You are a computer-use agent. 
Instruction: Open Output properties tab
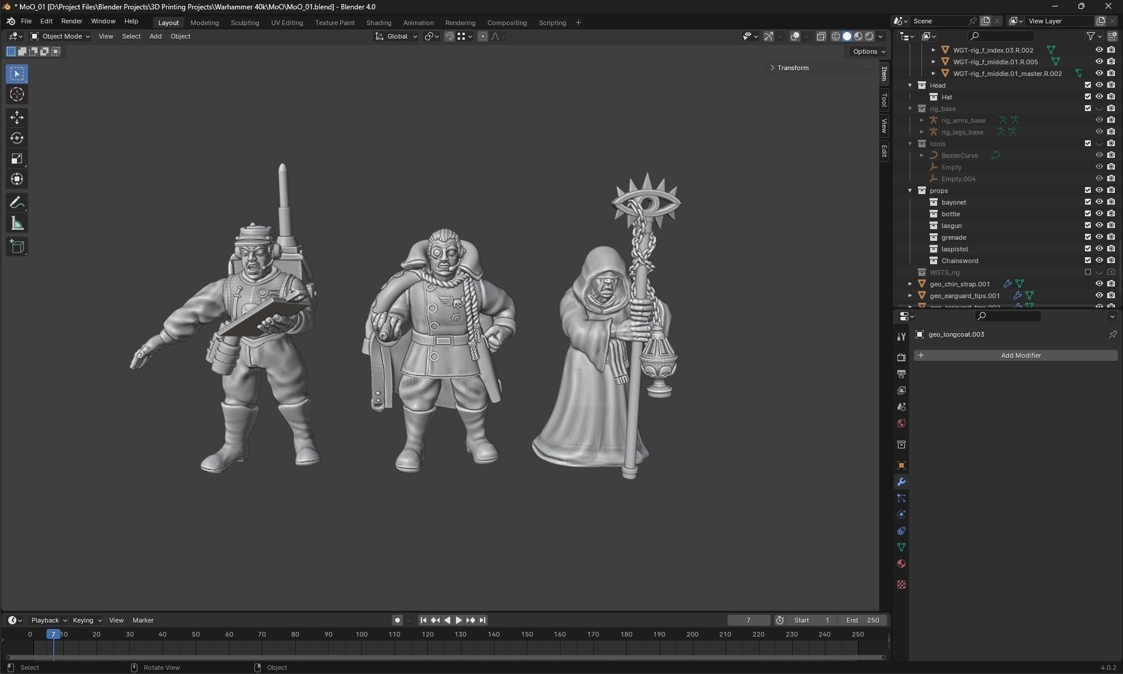tap(901, 374)
